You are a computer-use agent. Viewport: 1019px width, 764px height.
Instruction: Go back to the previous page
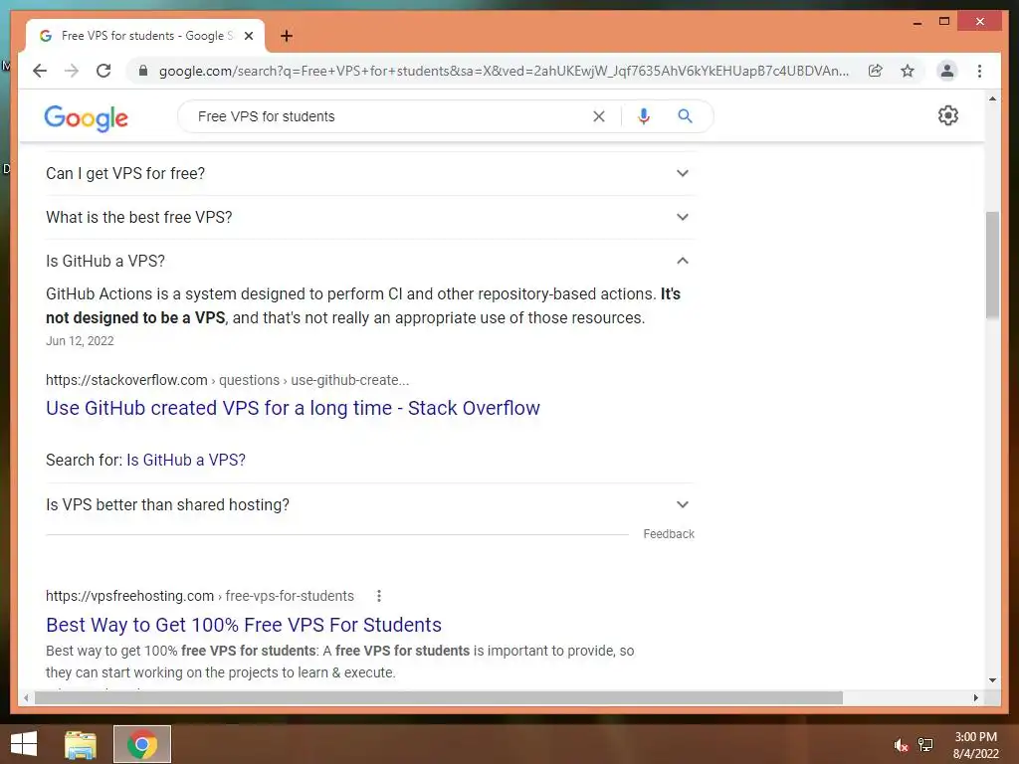coord(40,71)
